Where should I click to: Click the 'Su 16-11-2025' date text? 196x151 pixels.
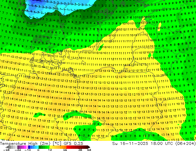pos(130,144)
